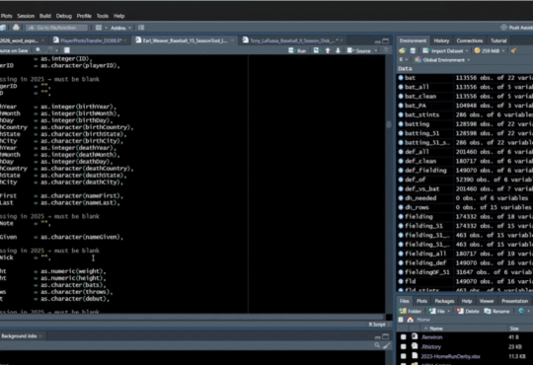Open the Profile menu
Image resolution: width=533 pixels, height=365 pixels.
pyautogui.click(x=84, y=16)
